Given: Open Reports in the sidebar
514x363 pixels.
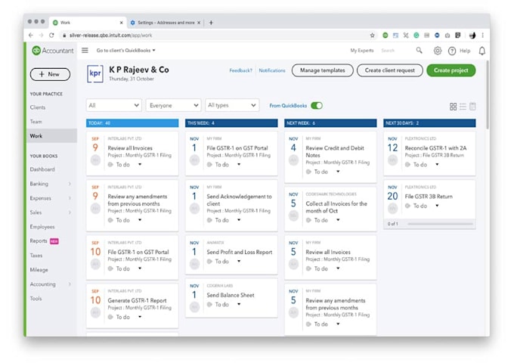Looking at the screenshot, I should pyautogui.click(x=39, y=240).
